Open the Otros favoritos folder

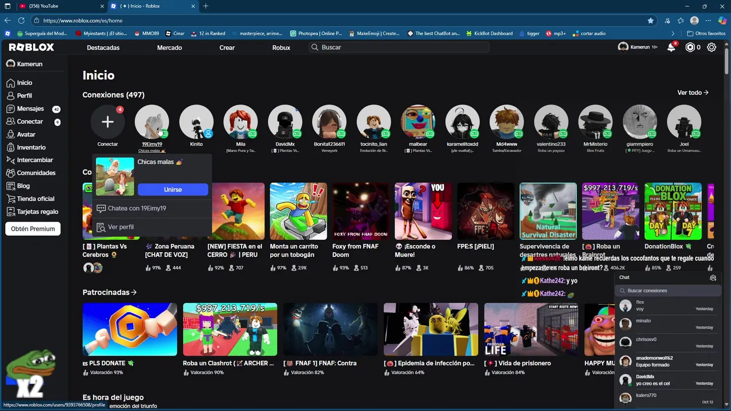tap(706, 34)
